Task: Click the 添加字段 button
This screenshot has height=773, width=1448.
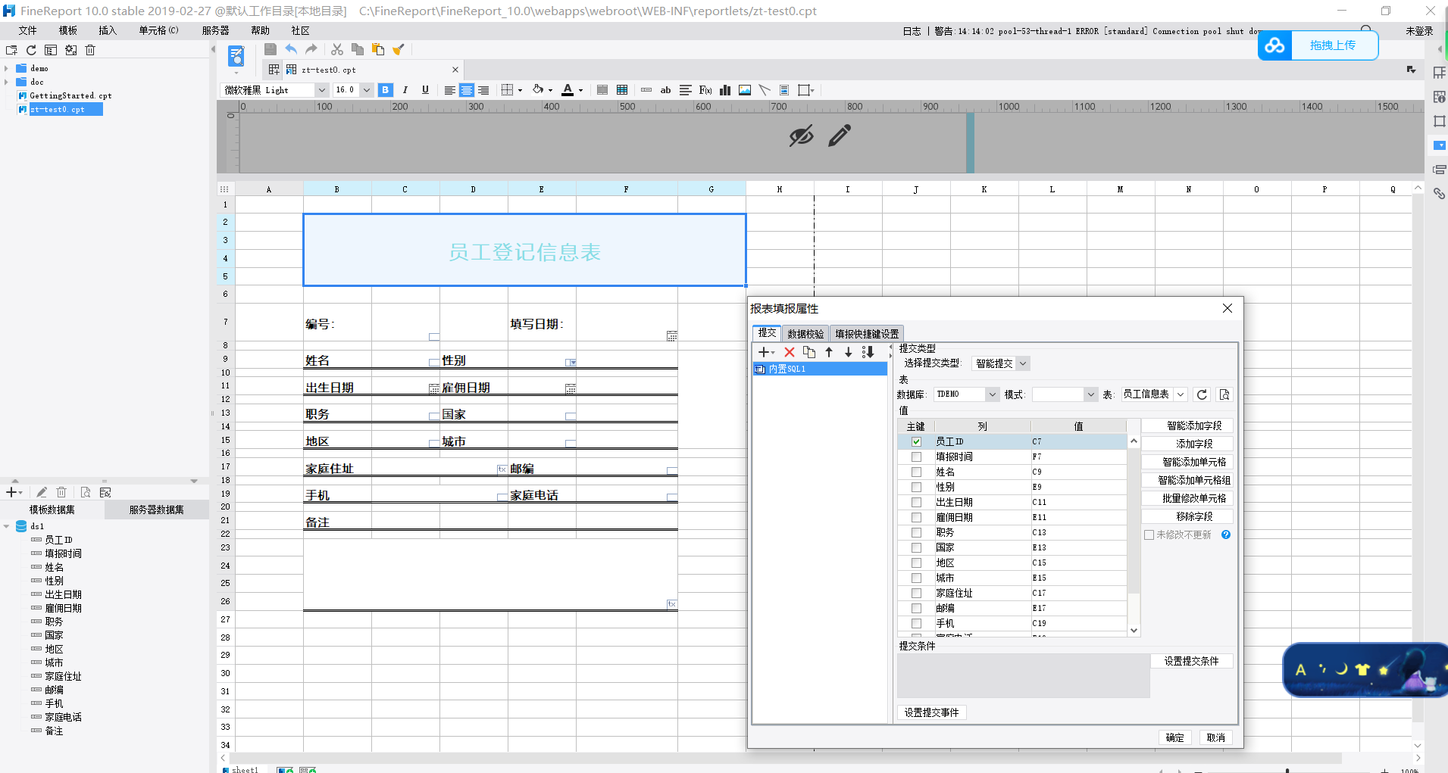Action: tap(1187, 444)
